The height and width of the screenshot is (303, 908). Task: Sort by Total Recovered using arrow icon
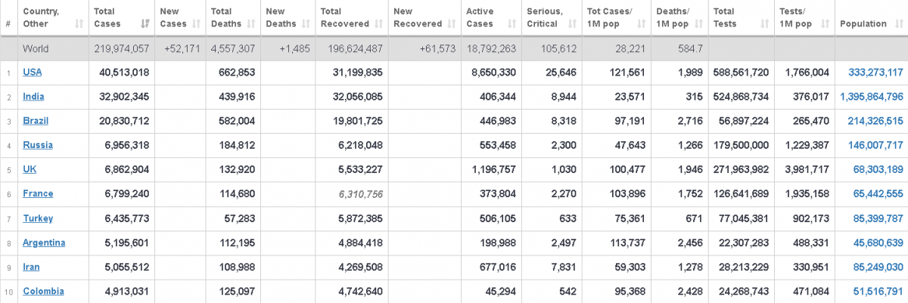pyautogui.click(x=378, y=24)
